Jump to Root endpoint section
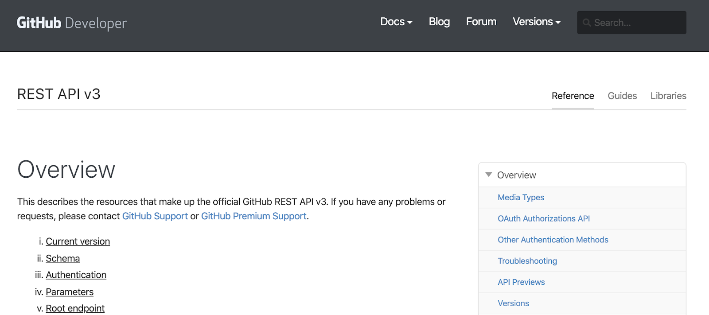The width and height of the screenshot is (709, 315). [75, 308]
